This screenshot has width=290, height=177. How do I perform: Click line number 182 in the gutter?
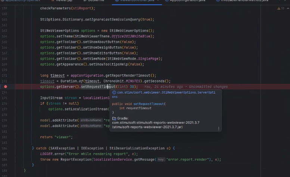coord(4,137)
